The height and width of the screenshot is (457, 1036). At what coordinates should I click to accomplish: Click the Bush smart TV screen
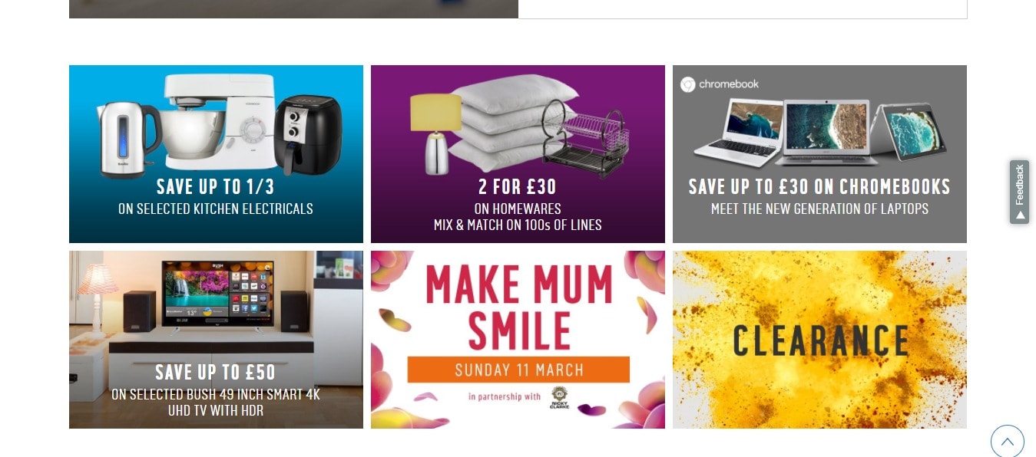point(216,293)
